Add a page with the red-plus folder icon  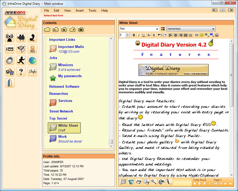point(72,30)
